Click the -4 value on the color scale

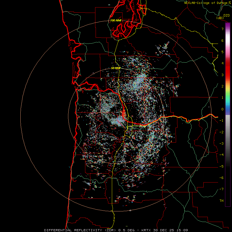(221, 155)
